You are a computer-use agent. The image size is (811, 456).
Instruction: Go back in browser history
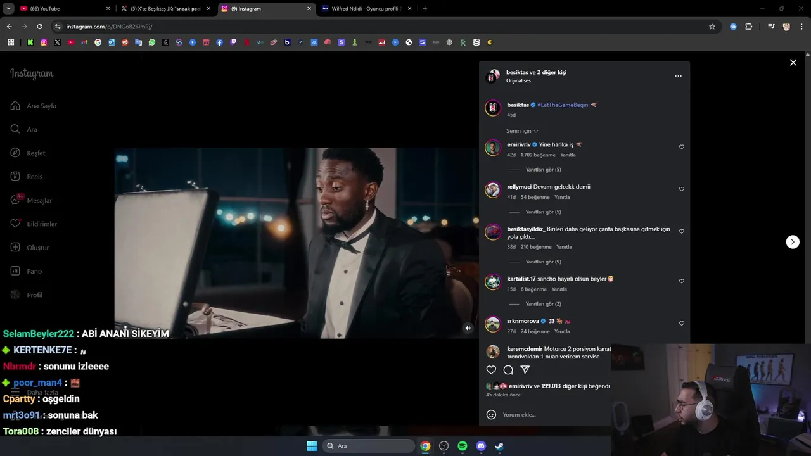[x=9, y=27]
